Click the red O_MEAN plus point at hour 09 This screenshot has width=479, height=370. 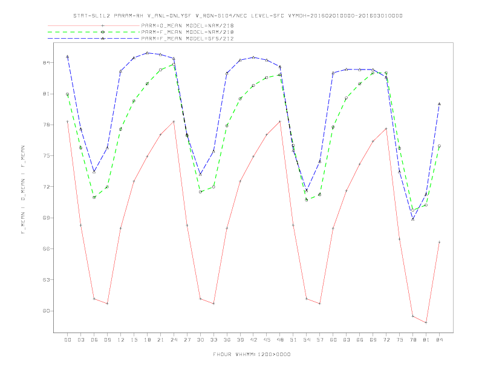(107, 303)
